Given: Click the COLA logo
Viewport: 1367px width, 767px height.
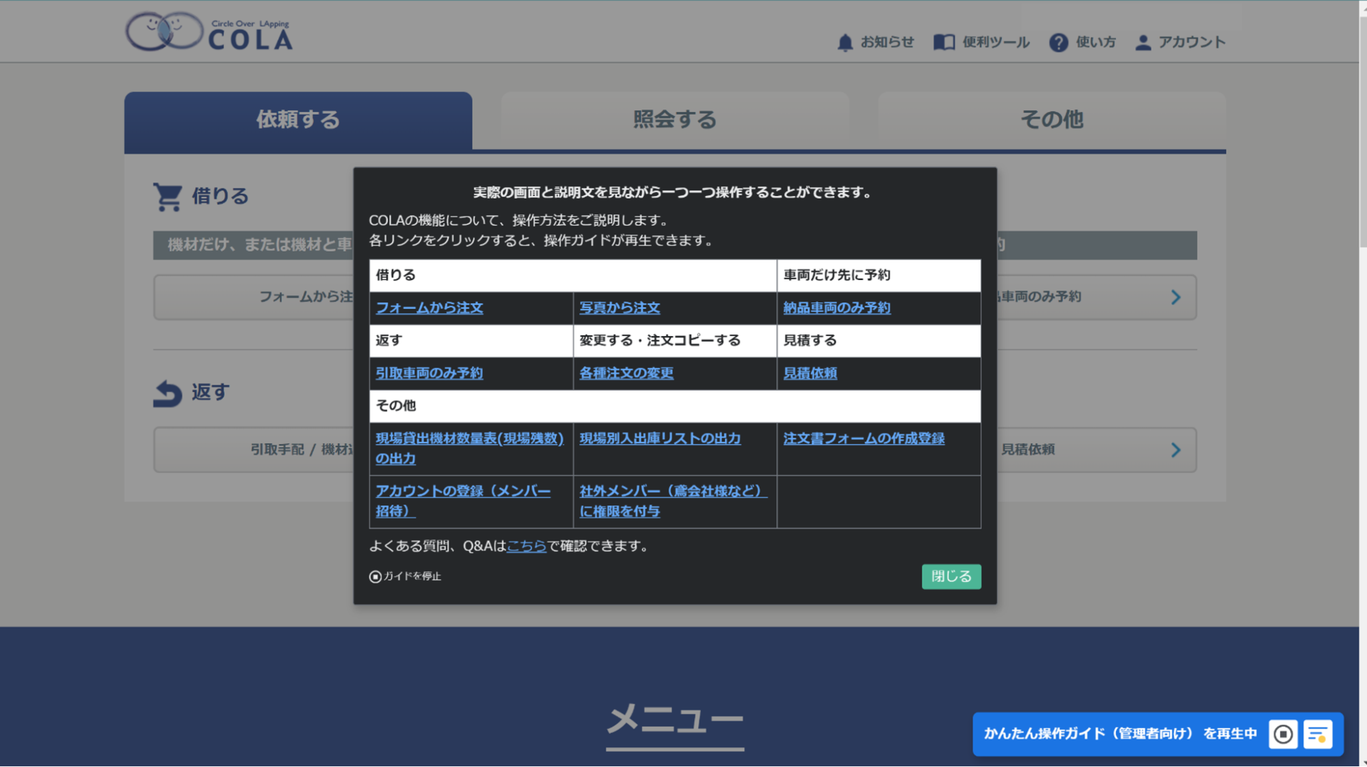Looking at the screenshot, I should 209,31.
